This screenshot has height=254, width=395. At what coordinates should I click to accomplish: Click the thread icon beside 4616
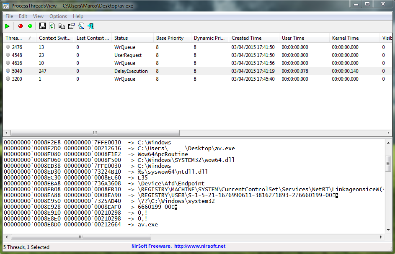(x=8, y=63)
